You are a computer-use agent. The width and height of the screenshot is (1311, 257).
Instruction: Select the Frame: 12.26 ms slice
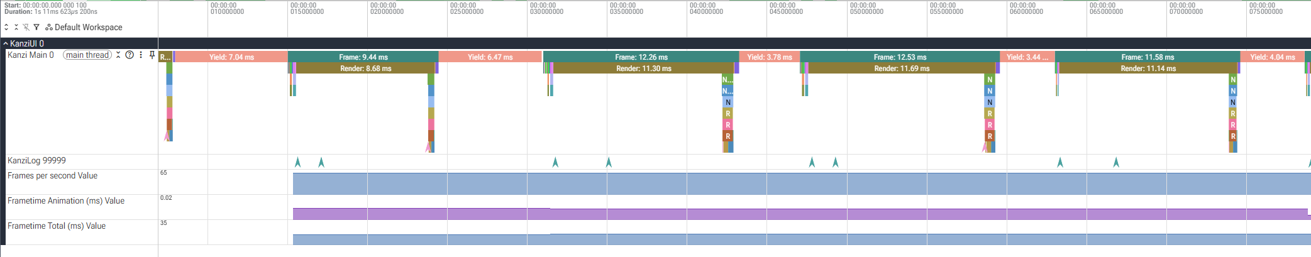click(x=641, y=57)
